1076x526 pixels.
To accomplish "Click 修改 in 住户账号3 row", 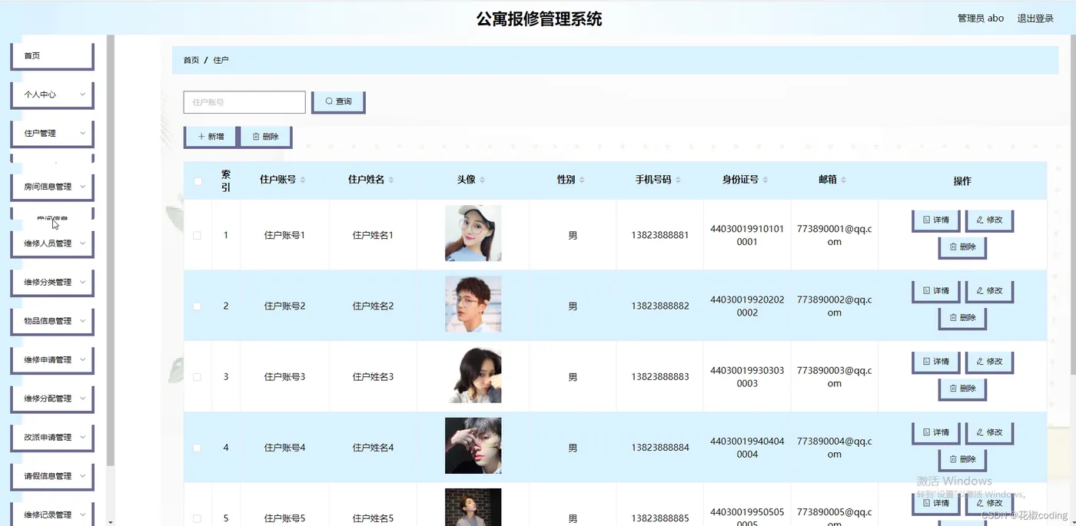I will [x=989, y=362].
